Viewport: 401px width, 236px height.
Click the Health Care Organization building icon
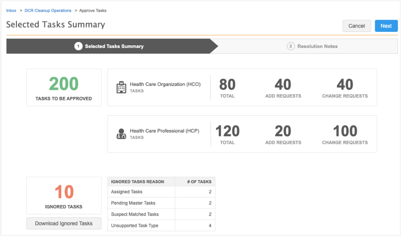tap(121, 87)
